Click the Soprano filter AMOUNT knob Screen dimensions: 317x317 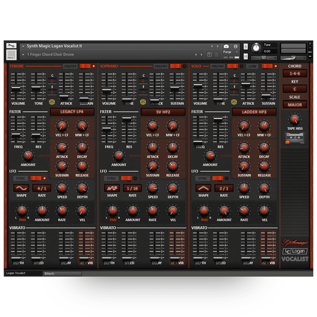119,155
